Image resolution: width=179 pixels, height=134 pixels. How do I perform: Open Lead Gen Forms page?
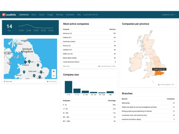91,15
